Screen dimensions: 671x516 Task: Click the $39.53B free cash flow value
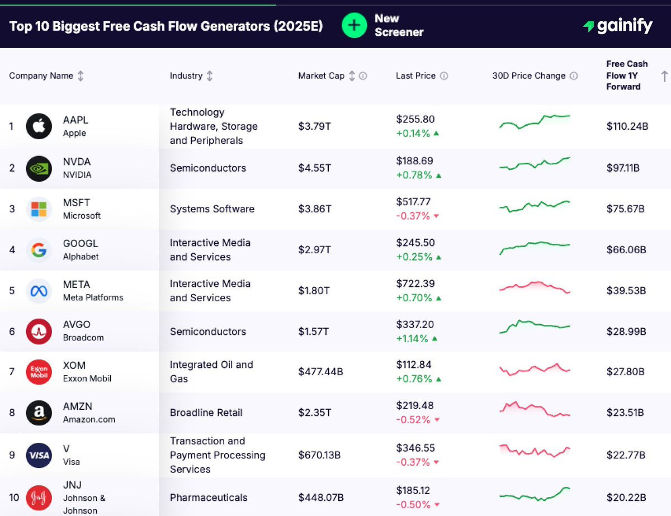pyautogui.click(x=626, y=291)
